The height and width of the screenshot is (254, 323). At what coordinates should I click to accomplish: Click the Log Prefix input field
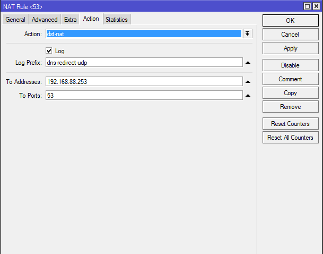click(144, 62)
